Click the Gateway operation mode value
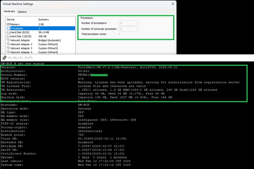The width and height of the screenshot is (254, 169). (x=85, y=108)
